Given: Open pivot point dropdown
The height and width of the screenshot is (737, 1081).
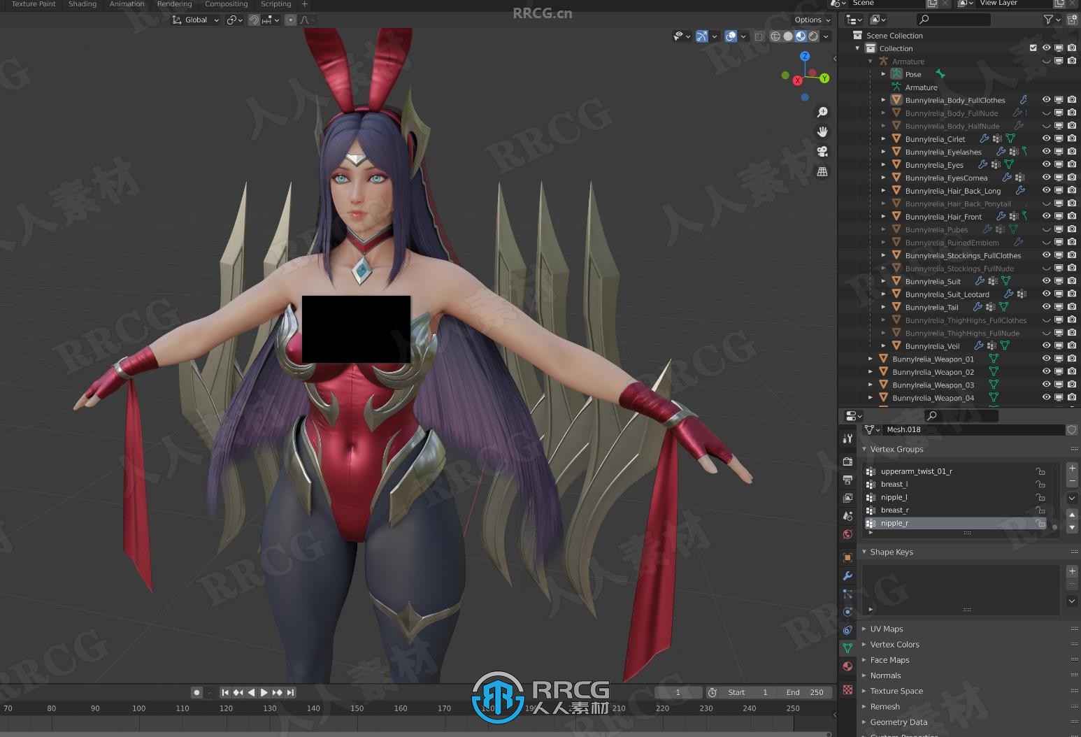Looking at the screenshot, I should click(x=234, y=20).
